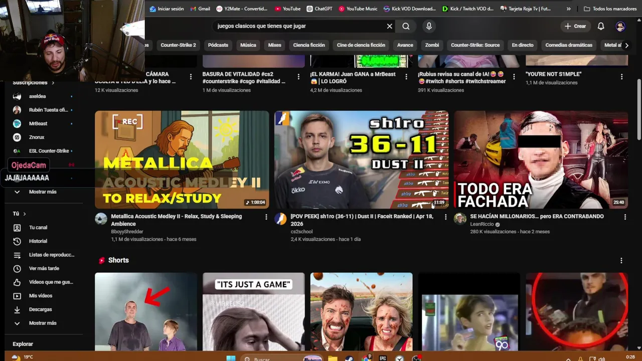Select the Counter-Strike 2 filter chip
This screenshot has height=361, width=642.
178,45
